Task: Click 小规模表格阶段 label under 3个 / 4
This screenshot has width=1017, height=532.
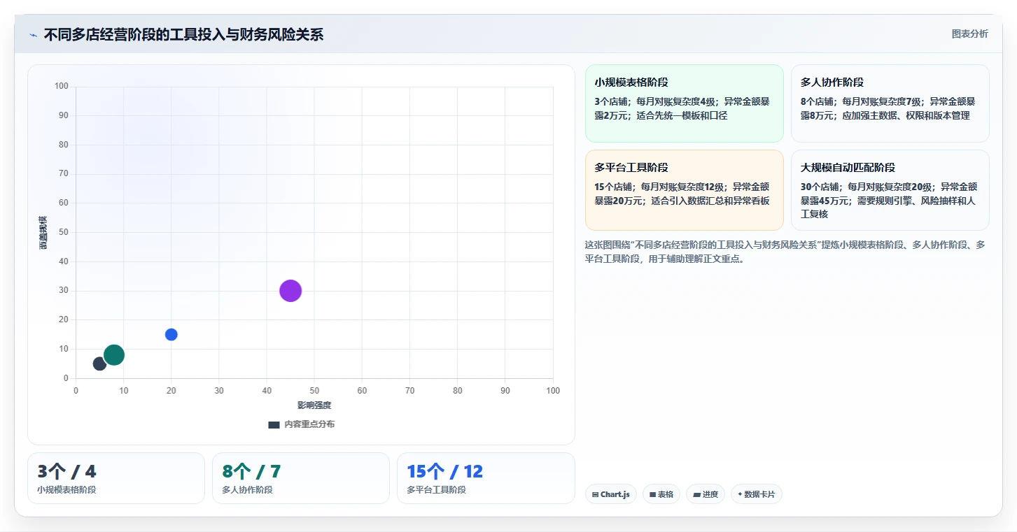Action: click(66, 490)
